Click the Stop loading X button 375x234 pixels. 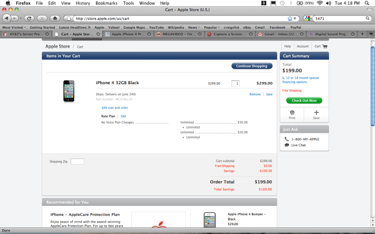coord(42,18)
